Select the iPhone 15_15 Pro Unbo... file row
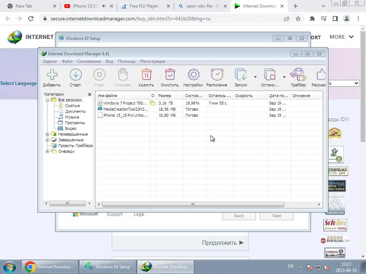This screenshot has width=366, height=274. [x=209, y=115]
